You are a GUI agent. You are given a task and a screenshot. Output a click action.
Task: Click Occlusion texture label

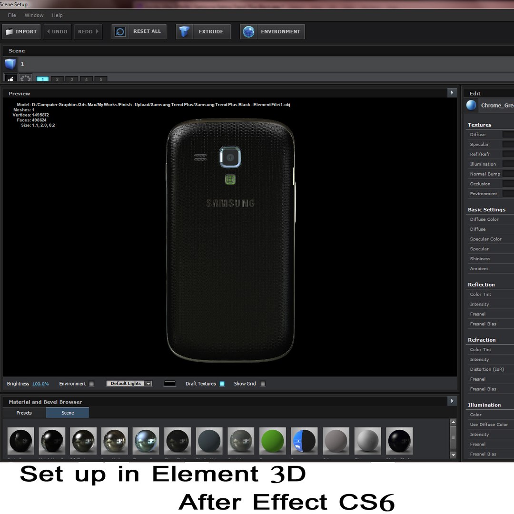[x=480, y=184]
